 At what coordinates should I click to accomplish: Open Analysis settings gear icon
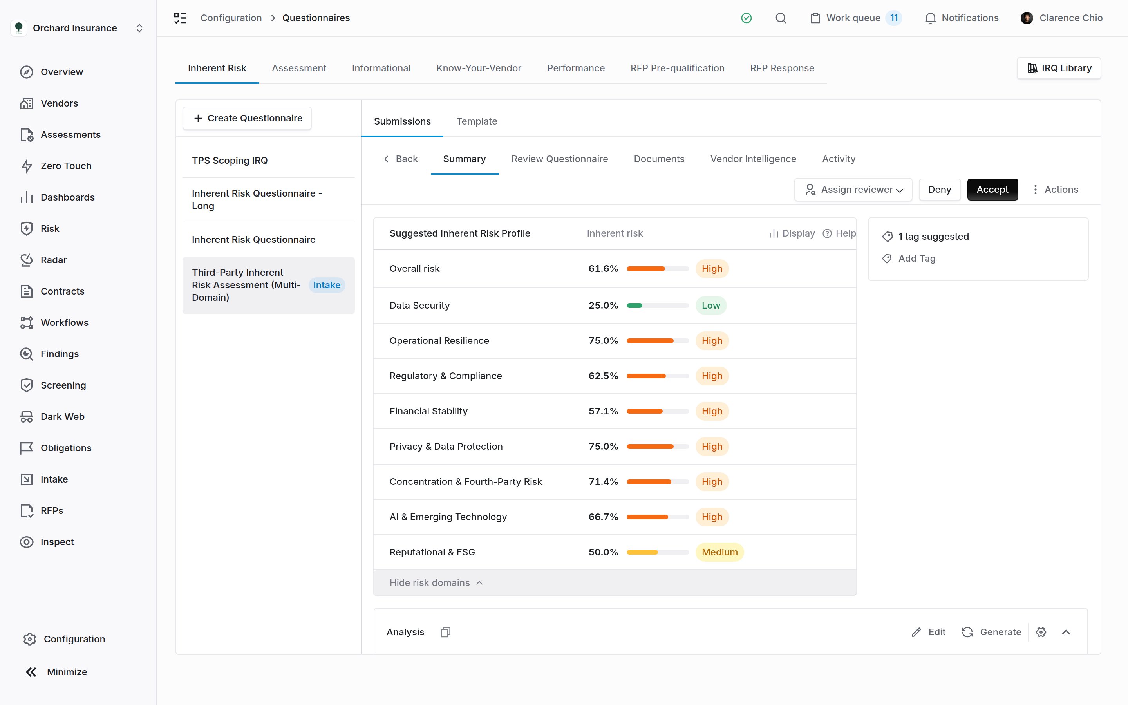pos(1041,632)
